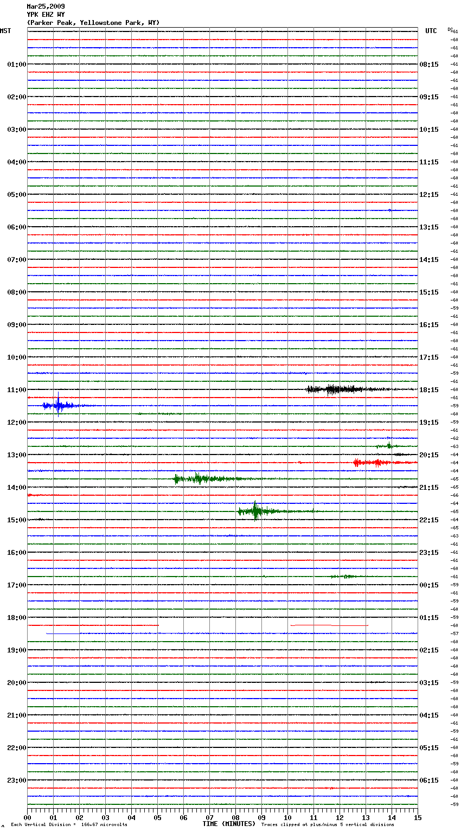
Task: Select the '21:00' MST time label
Action: (17, 715)
